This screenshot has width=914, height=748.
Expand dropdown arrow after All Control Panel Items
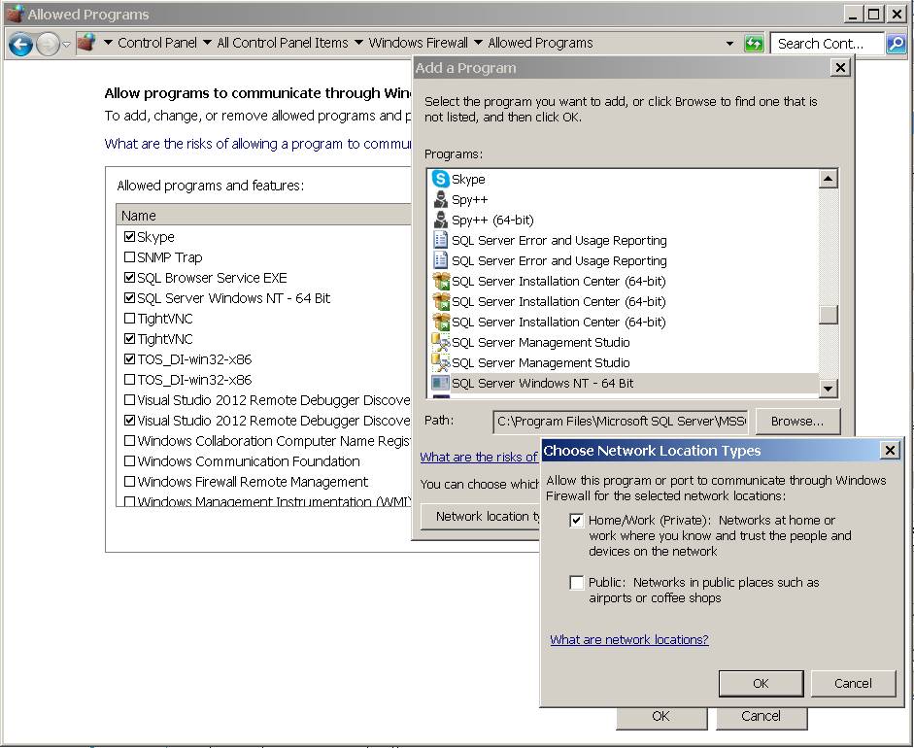coord(358,43)
